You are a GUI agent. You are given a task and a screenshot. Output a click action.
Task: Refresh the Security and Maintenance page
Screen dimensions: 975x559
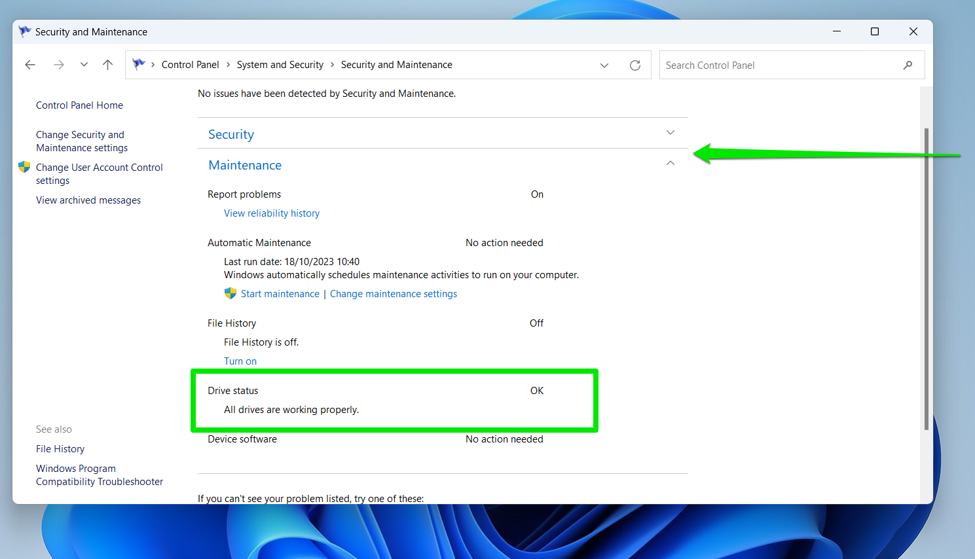[635, 65]
